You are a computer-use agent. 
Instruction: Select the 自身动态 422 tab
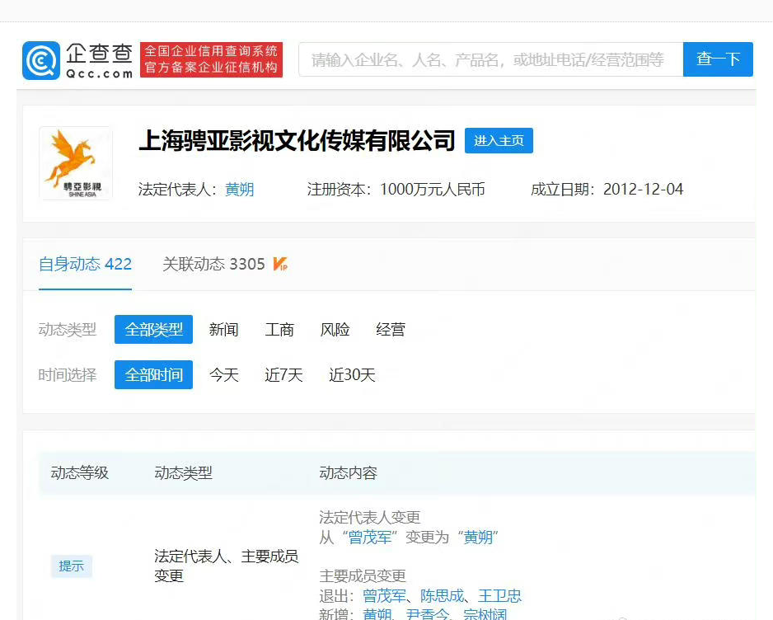click(x=85, y=264)
